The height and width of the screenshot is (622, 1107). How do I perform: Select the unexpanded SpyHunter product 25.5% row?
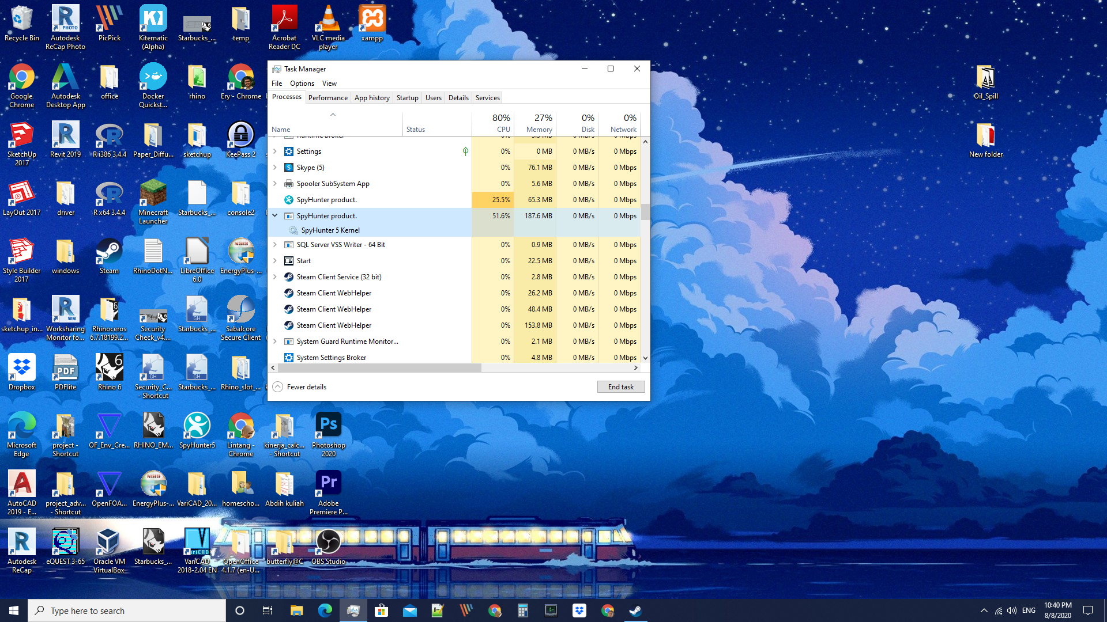[x=454, y=200]
